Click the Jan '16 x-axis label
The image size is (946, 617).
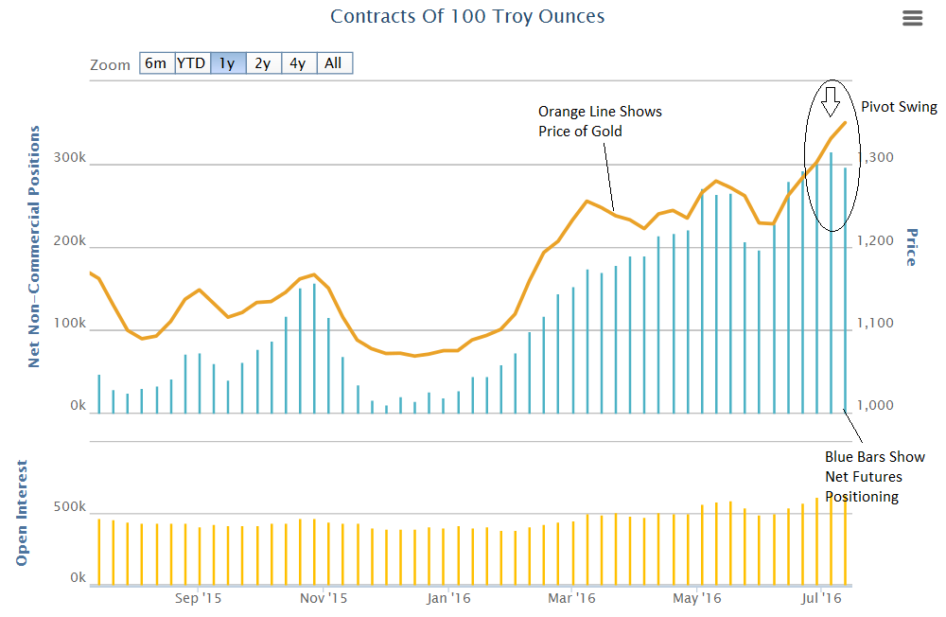448,598
